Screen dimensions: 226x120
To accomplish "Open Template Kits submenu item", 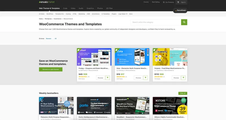I will [x=59, y=14].
